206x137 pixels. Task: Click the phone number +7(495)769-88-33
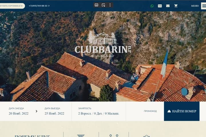click(x=38, y=6)
